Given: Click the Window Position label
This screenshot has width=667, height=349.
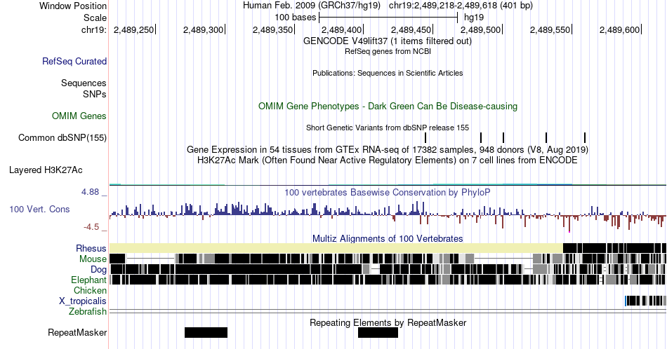Looking at the screenshot, I should [x=73, y=6].
